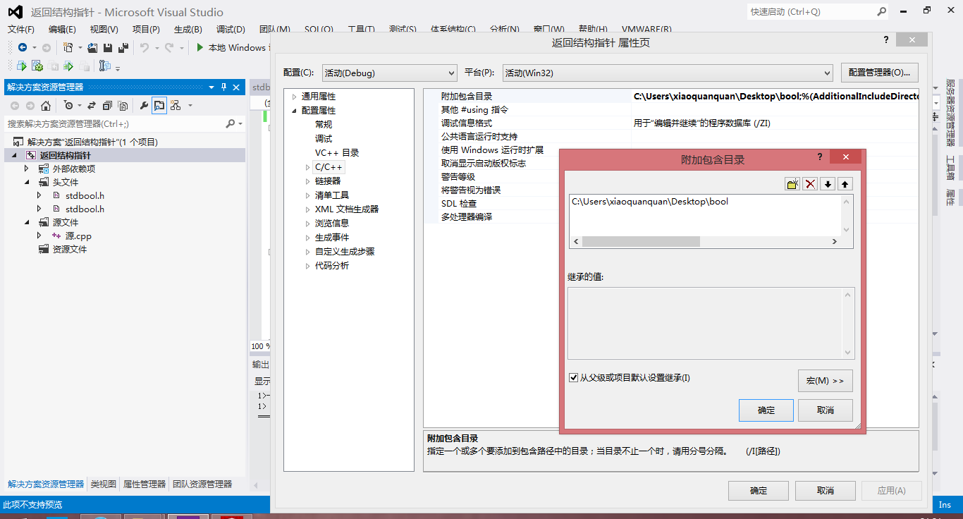The height and width of the screenshot is (519, 963).
Task: Click the Move Line Down arrow icon
Action: click(x=828, y=183)
